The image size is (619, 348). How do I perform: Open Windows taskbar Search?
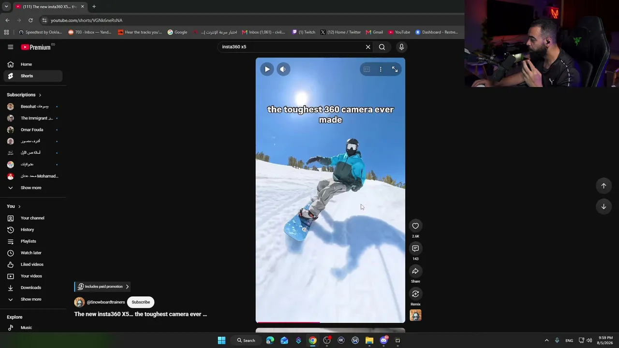coord(246,340)
